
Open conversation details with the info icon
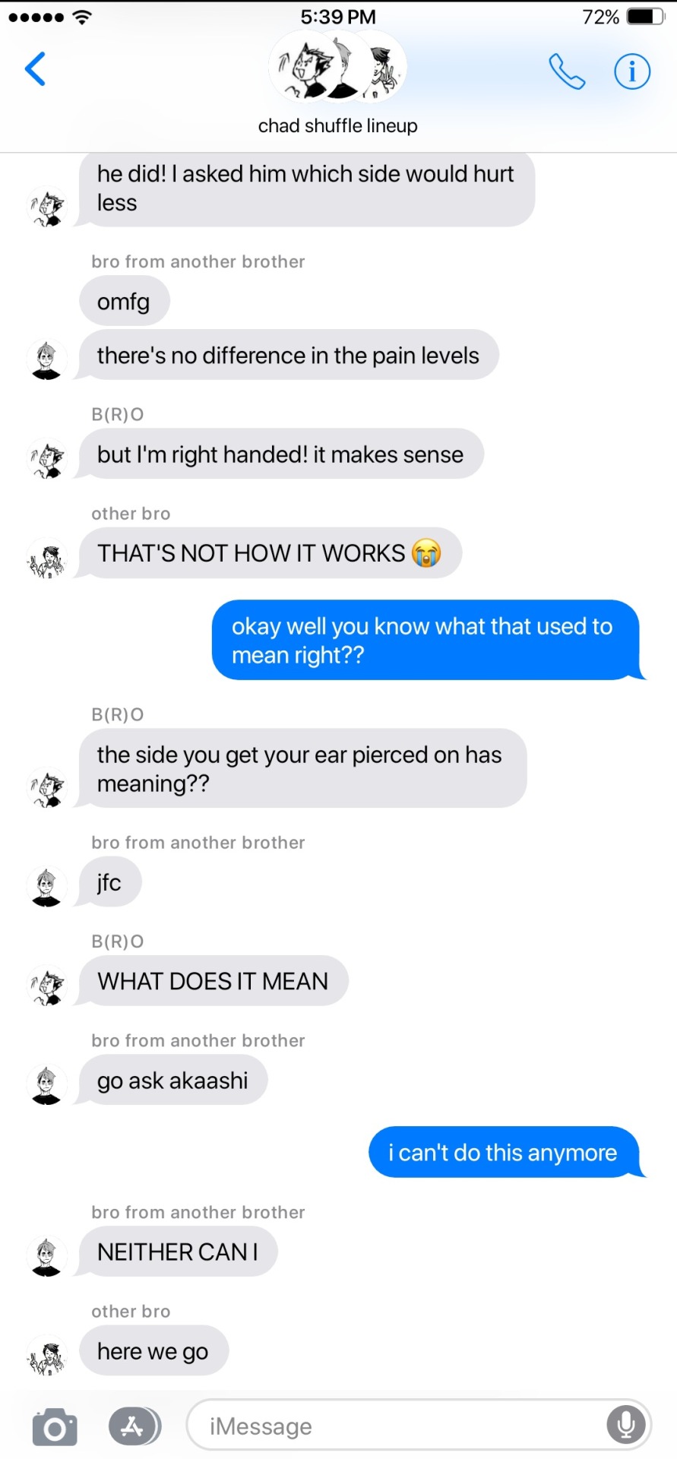tap(632, 71)
